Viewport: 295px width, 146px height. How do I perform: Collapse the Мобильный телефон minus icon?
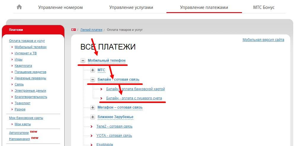(83, 61)
